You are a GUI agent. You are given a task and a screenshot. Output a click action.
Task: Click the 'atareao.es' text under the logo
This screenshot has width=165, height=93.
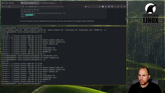[151, 25]
